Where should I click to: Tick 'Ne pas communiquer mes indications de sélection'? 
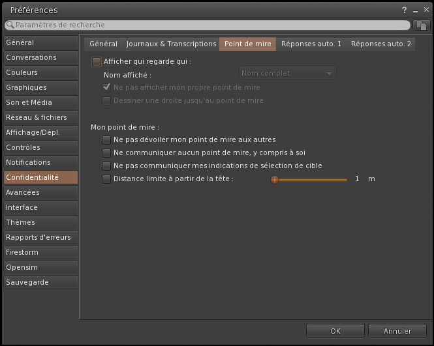coord(106,166)
